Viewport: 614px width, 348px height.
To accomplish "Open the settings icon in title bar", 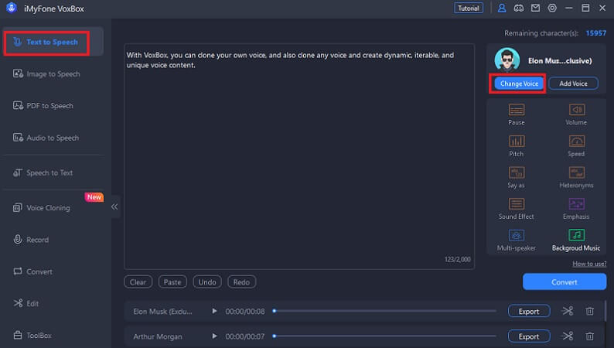I will click(552, 9).
